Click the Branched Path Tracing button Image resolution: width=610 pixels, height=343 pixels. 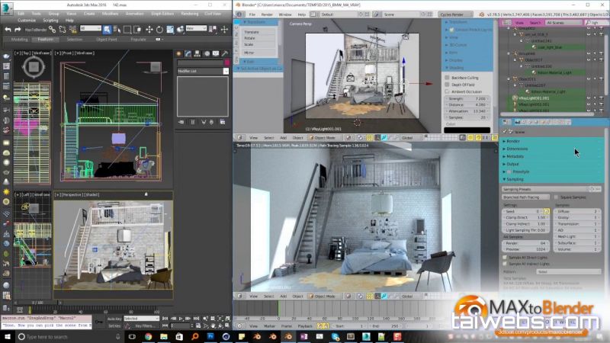tap(526, 197)
